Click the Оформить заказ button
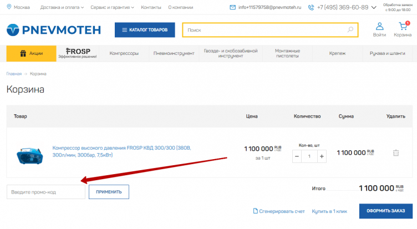417x229 pixels. tap(386, 211)
